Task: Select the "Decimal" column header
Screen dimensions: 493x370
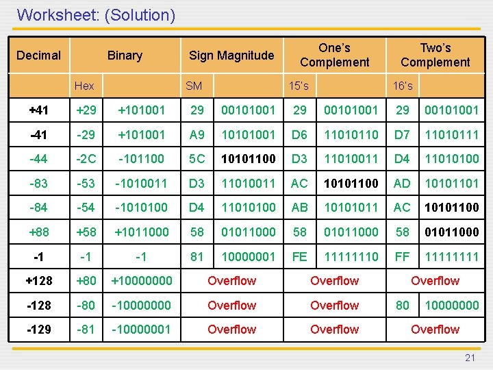Action: 38,56
